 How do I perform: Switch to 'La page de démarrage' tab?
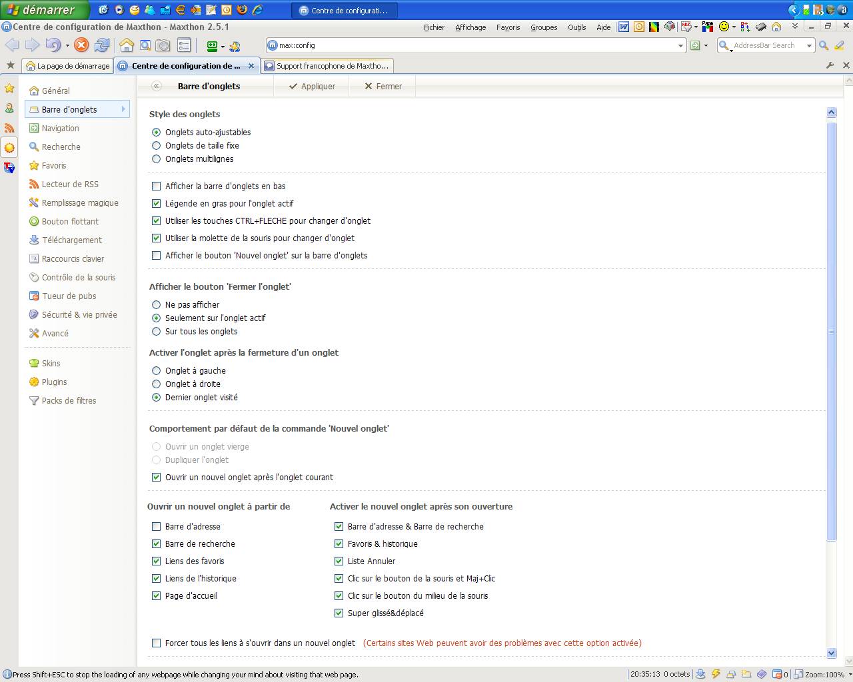(67, 66)
